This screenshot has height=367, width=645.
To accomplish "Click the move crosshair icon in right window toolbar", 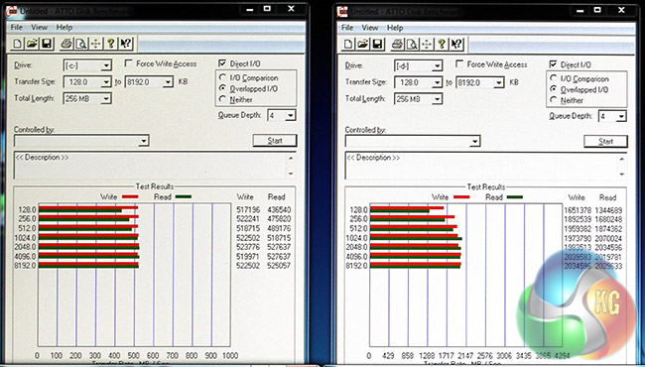I will (x=427, y=44).
